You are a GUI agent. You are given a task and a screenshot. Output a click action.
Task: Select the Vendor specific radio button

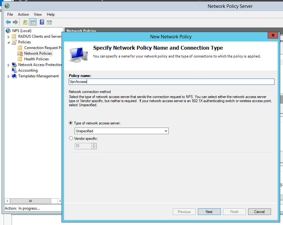point(71,138)
